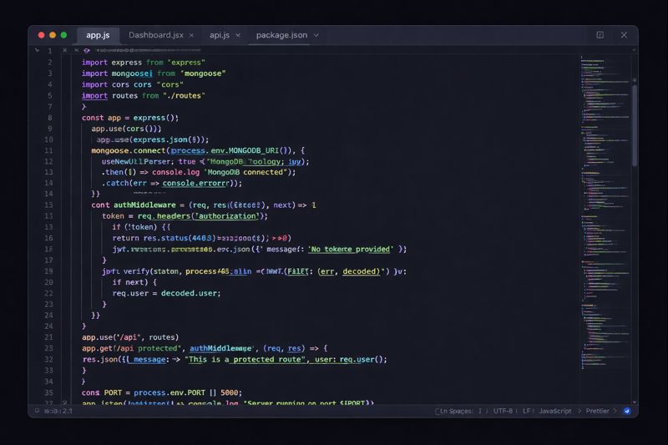Click the green zoom traffic light
668x445 pixels.
pyautogui.click(x=63, y=35)
